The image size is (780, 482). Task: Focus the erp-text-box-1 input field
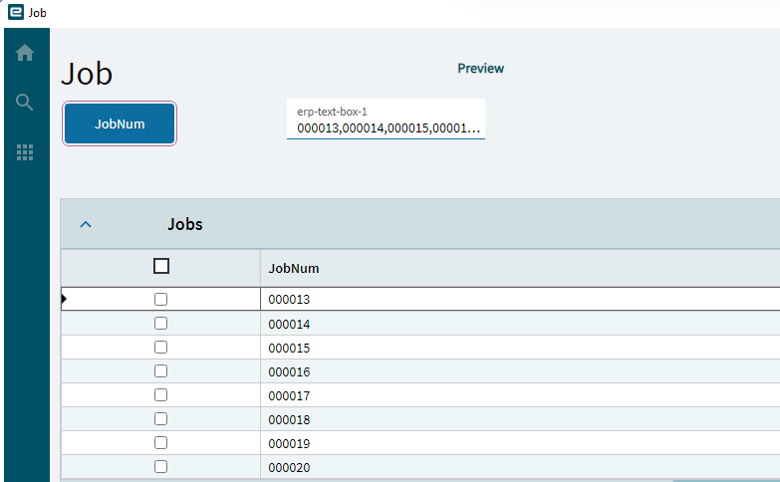[387, 128]
